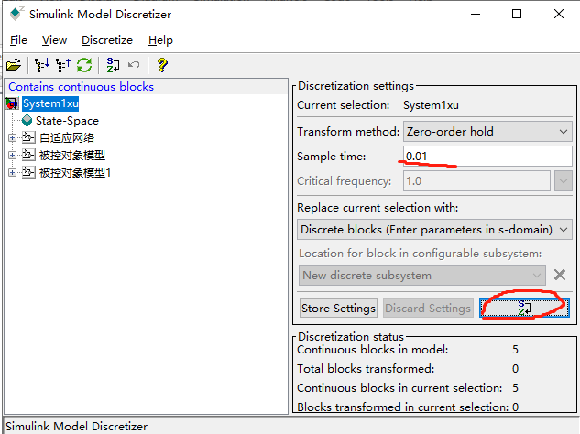Image resolution: width=580 pixels, height=434 pixels.
Task: Click the expand tree down-arrow toolbar icon
Action: tap(42, 65)
